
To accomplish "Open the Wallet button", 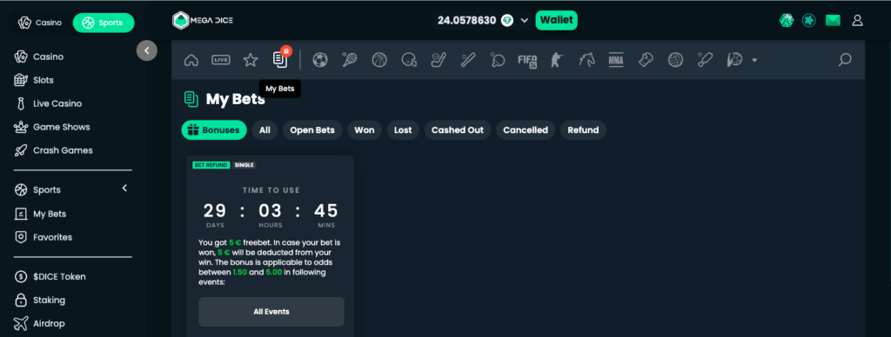I will pyautogui.click(x=556, y=21).
